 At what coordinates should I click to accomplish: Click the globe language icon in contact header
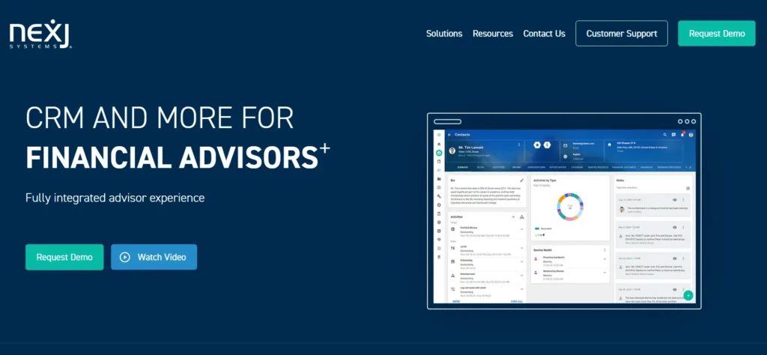coord(566,157)
